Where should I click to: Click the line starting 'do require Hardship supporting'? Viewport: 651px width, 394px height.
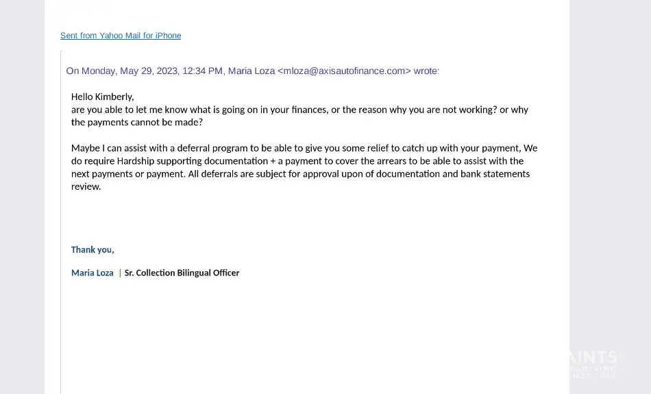pos(297,161)
